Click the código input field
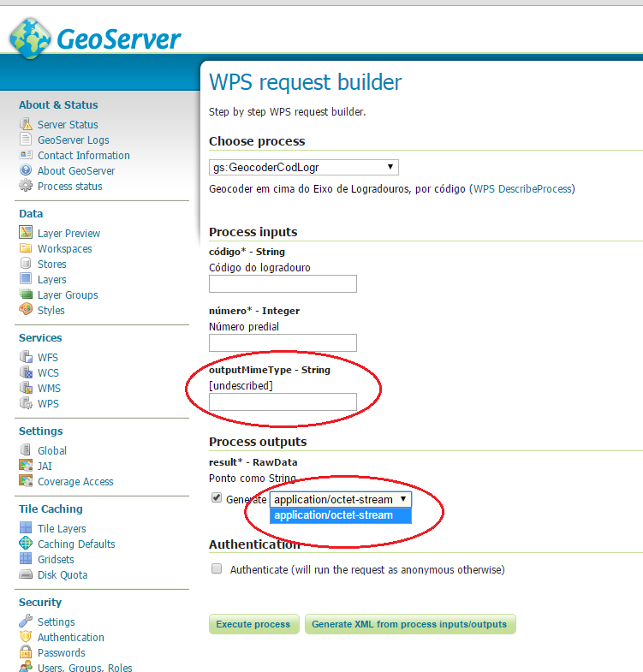Screen dimensions: 643x672 click(x=283, y=283)
